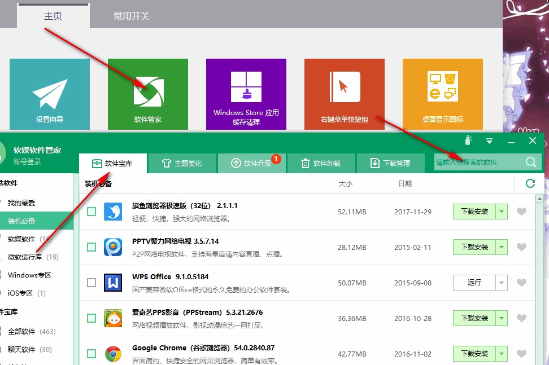Click the search magnifier icon

click(x=530, y=162)
